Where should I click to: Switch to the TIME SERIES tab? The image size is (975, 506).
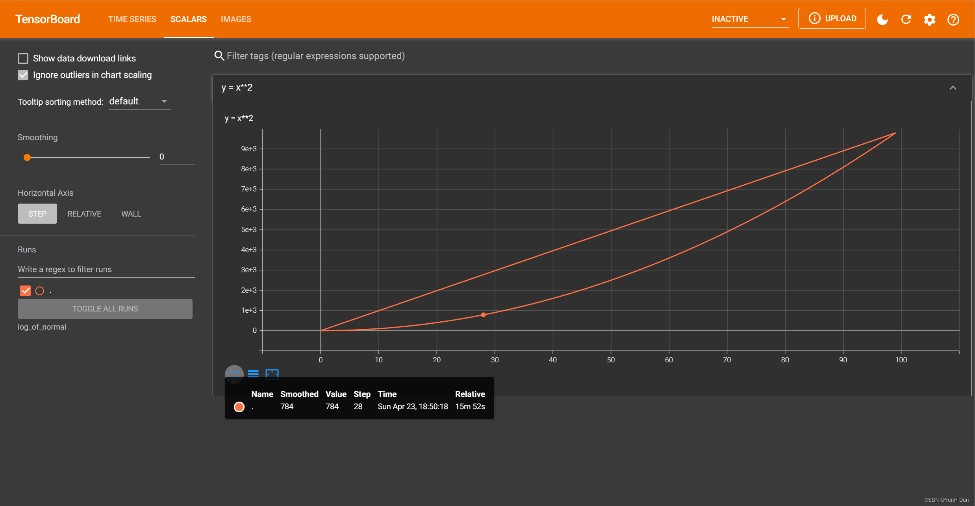[x=132, y=19]
